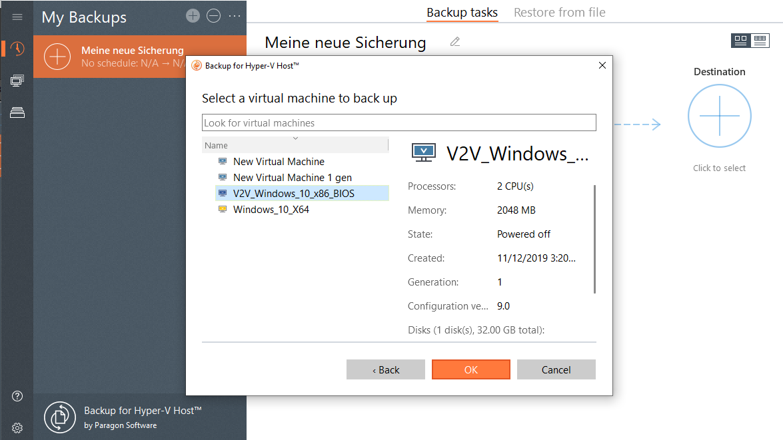This screenshot has width=783, height=440.
Task: Open help via the question mark icon
Action: (x=17, y=396)
